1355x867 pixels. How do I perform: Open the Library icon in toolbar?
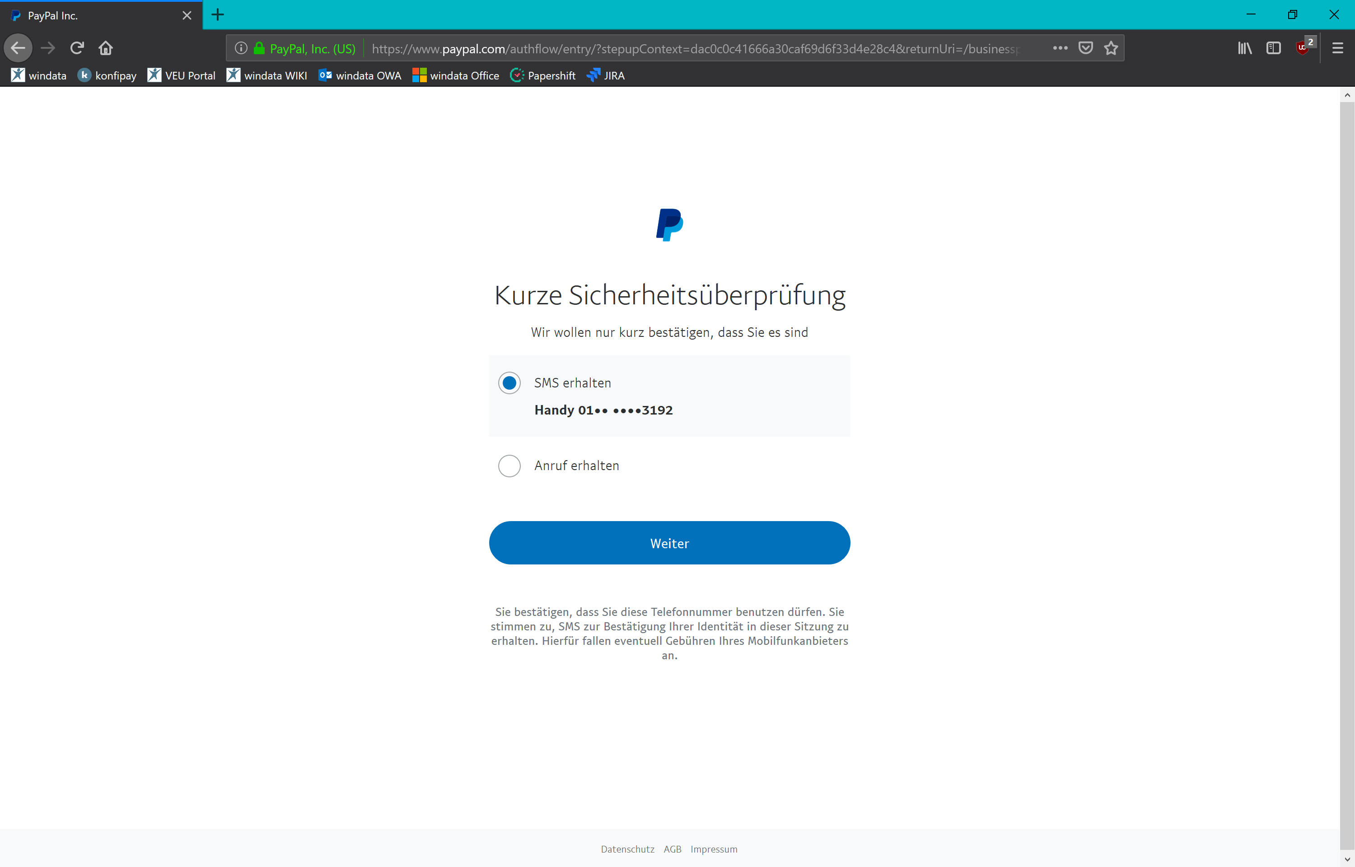[x=1245, y=48]
